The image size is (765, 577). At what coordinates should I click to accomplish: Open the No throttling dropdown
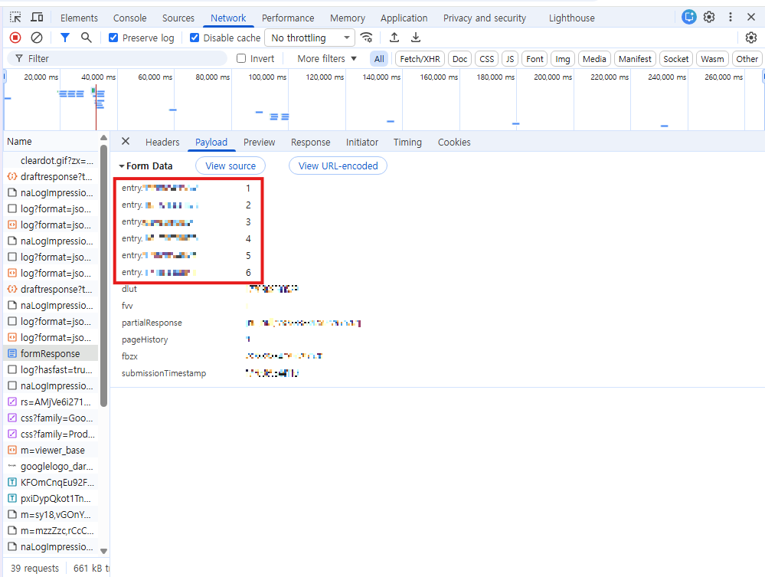(309, 38)
